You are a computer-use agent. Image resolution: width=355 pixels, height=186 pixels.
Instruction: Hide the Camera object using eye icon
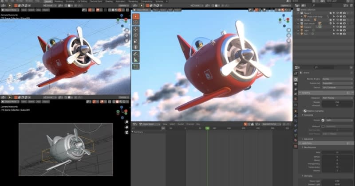pyautogui.click(x=337, y=27)
